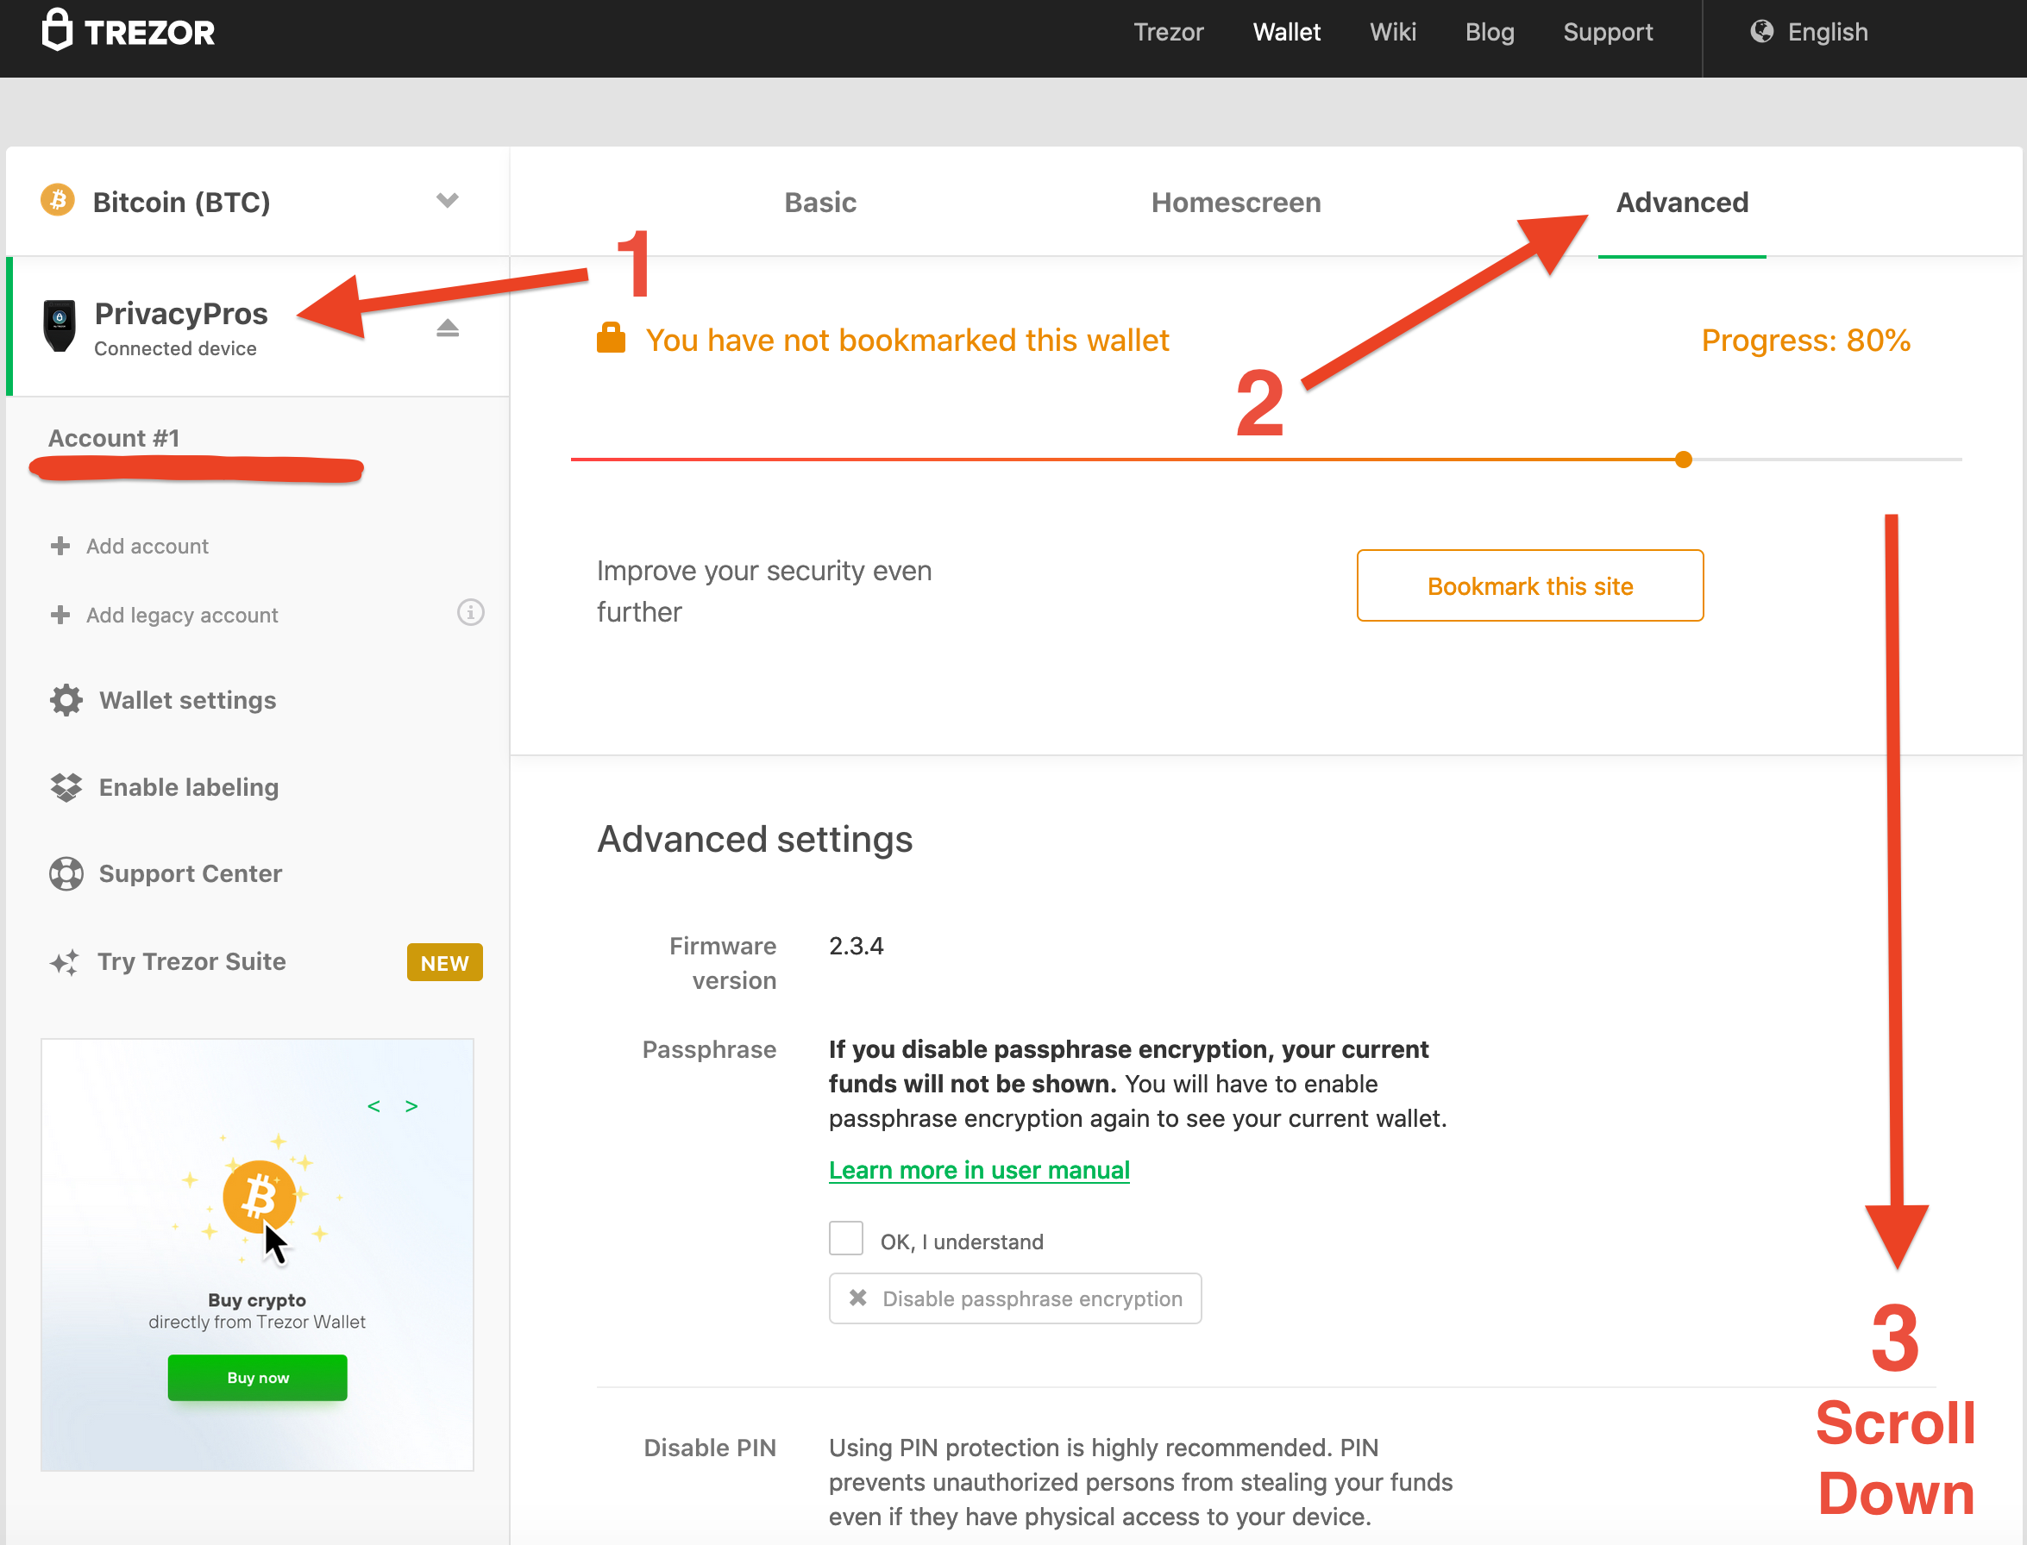Click the Buy now button
Screen dimensions: 2027x1545
click(x=258, y=1378)
